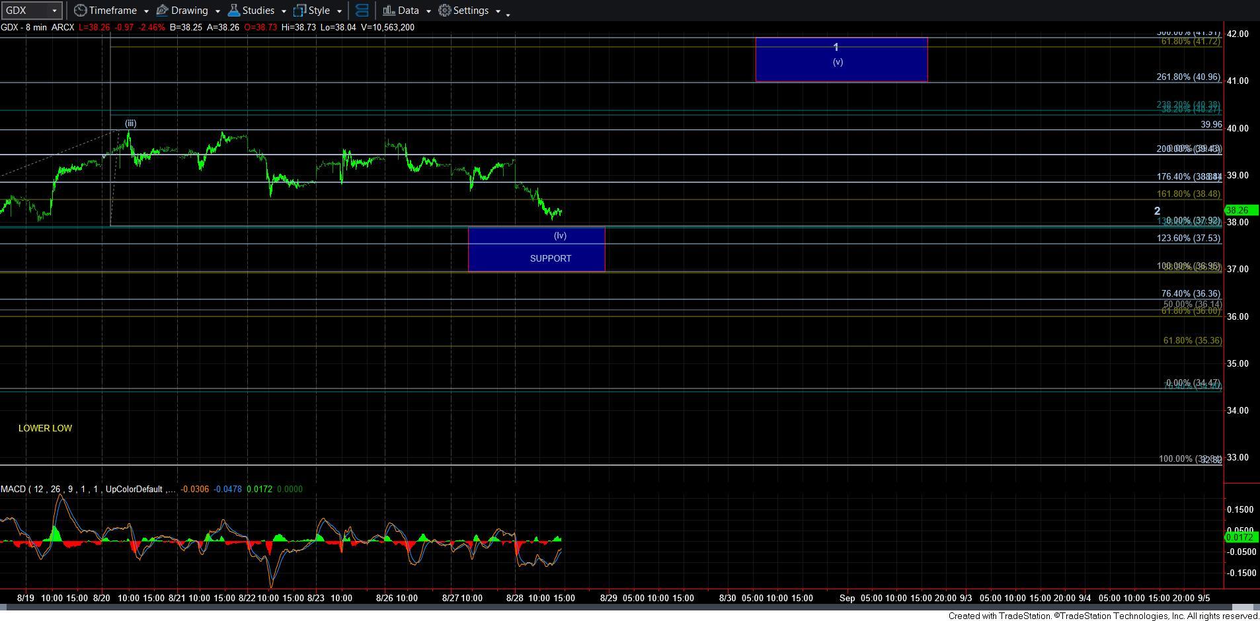Select the (iii) wave label
This screenshot has width=1260, height=621.
[x=131, y=123]
